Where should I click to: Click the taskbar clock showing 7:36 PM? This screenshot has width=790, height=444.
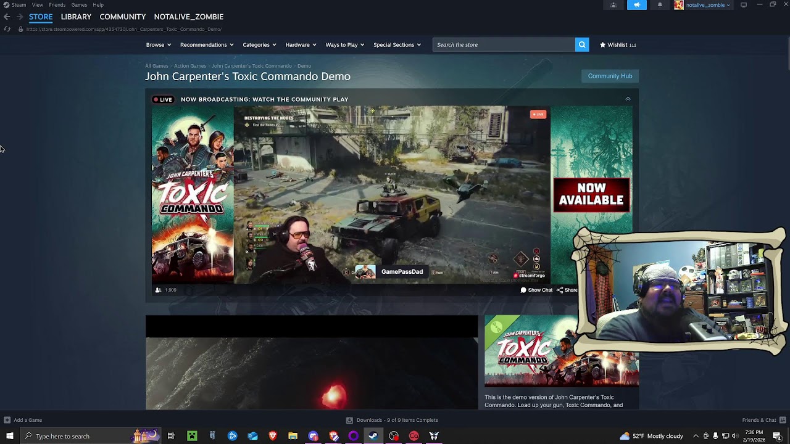(x=754, y=436)
